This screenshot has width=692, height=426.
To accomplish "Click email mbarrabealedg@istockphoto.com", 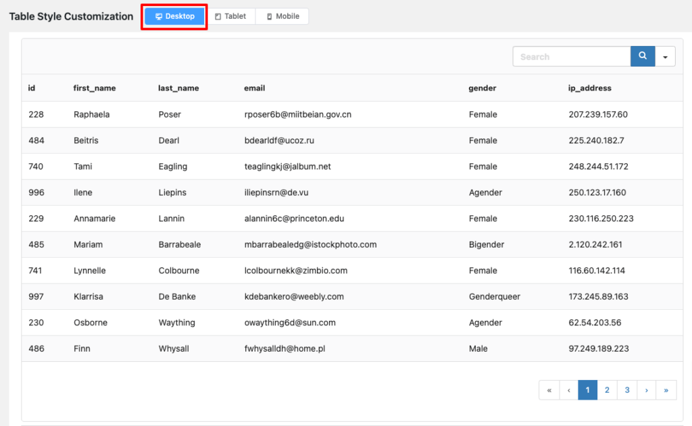I will click(311, 245).
